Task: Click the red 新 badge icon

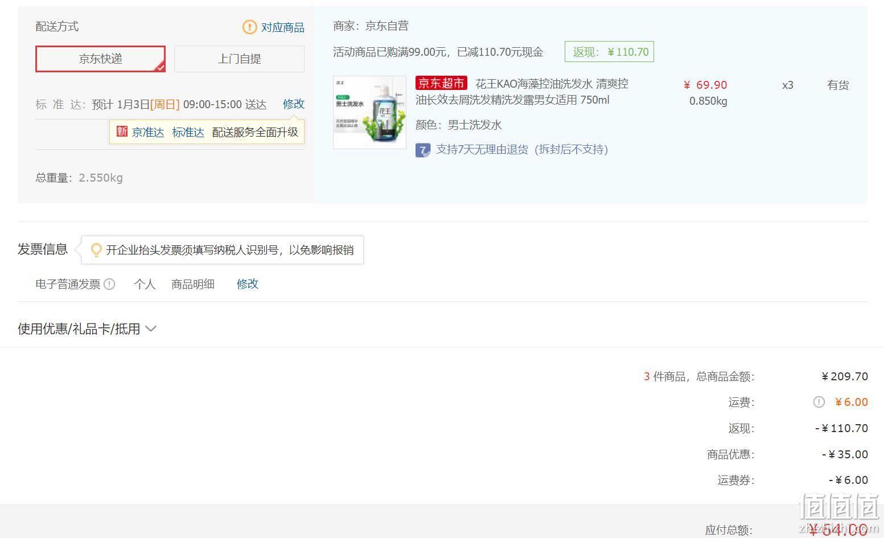Action: click(x=122, y=132)
